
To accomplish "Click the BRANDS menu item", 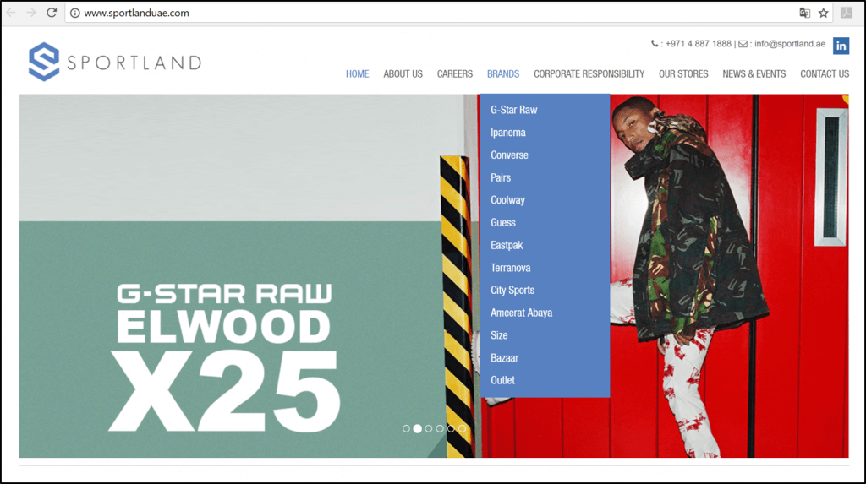I will 503,74.
